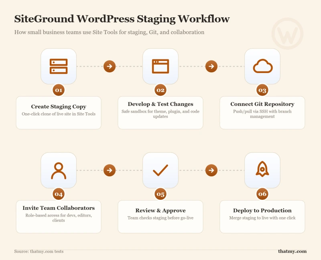The width and height of the screenshot is (321, 260).
Task: Open the bold thatmy.com footer link
Action: 293,252
